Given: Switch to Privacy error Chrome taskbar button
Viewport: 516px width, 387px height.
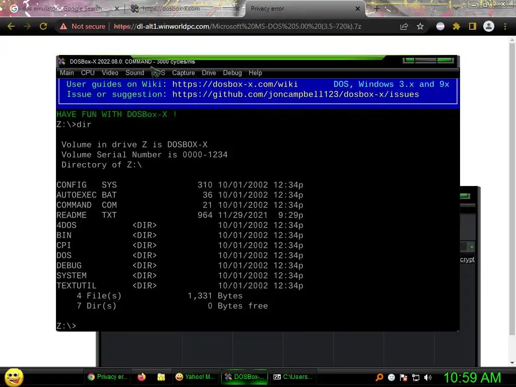Looking at the screenshot, I should pyautogui.click(x=108, y=377).
